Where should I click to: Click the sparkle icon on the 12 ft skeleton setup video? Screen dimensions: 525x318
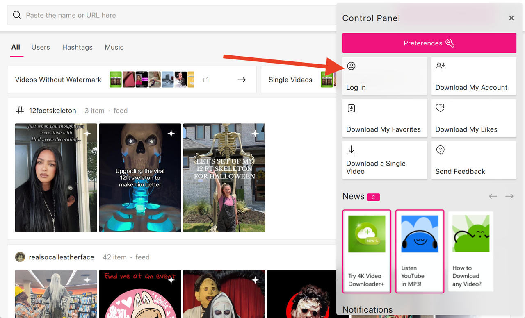click(x=255, y=134)
